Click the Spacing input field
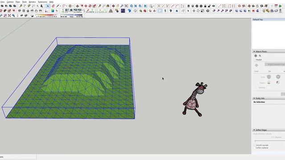 [x=273, y=88]
